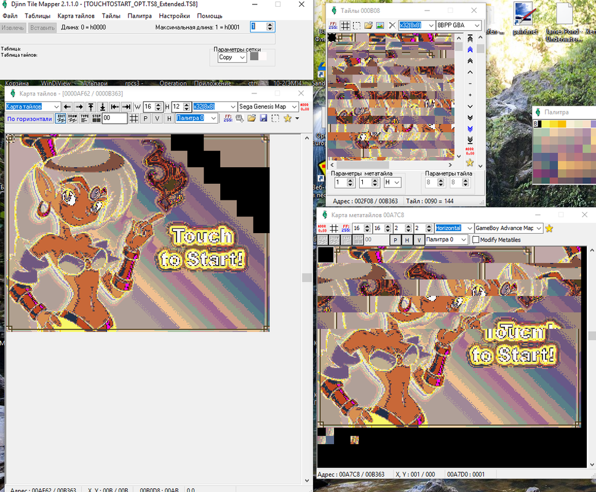Click the jump-to-top arrow in Tile Map toolbar
The width and height of the screenshot is (596, 492).
pos(91,107)
